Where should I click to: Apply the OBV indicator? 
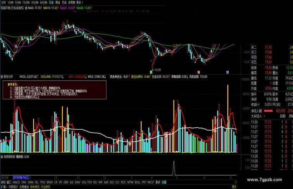[66, 182]
